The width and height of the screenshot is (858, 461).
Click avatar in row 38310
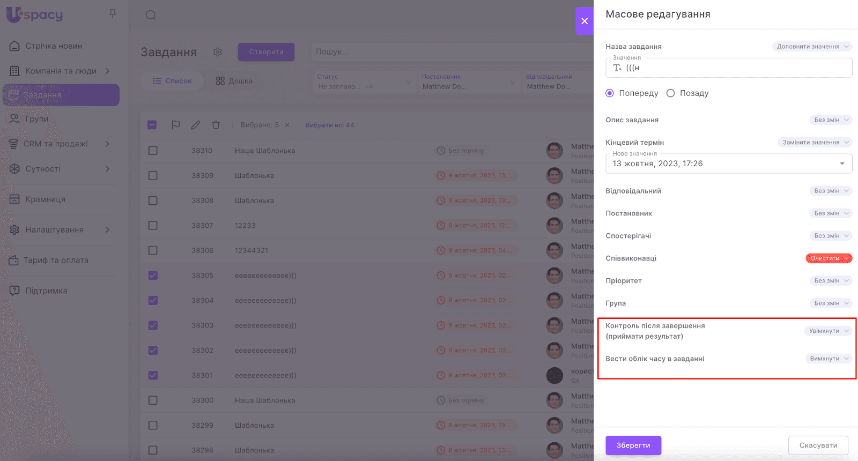point(554,151)
